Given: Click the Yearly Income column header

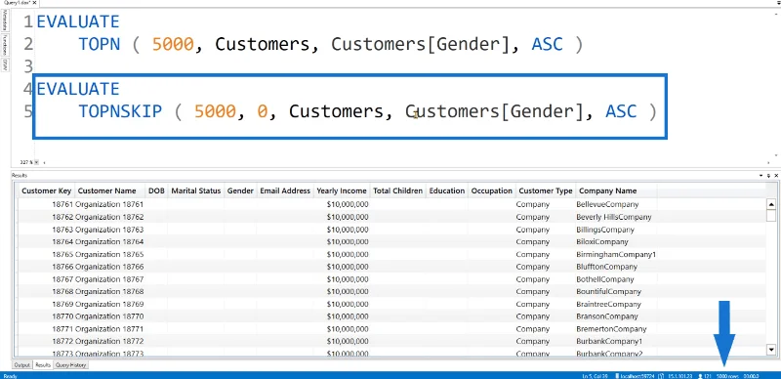Looking at the screenshot, I should click(x=342, y=190).
